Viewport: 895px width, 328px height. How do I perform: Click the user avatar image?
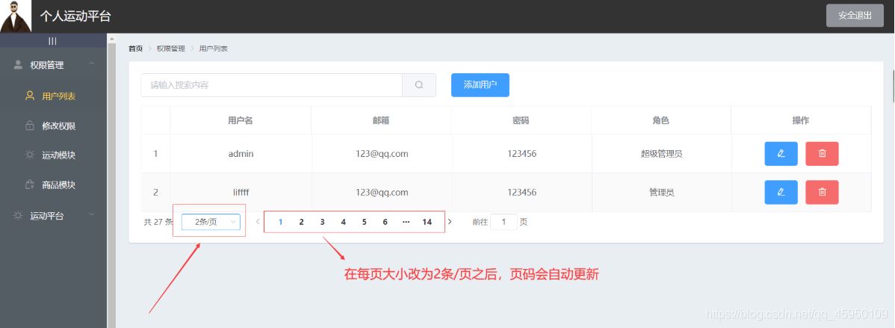point(16,16)
